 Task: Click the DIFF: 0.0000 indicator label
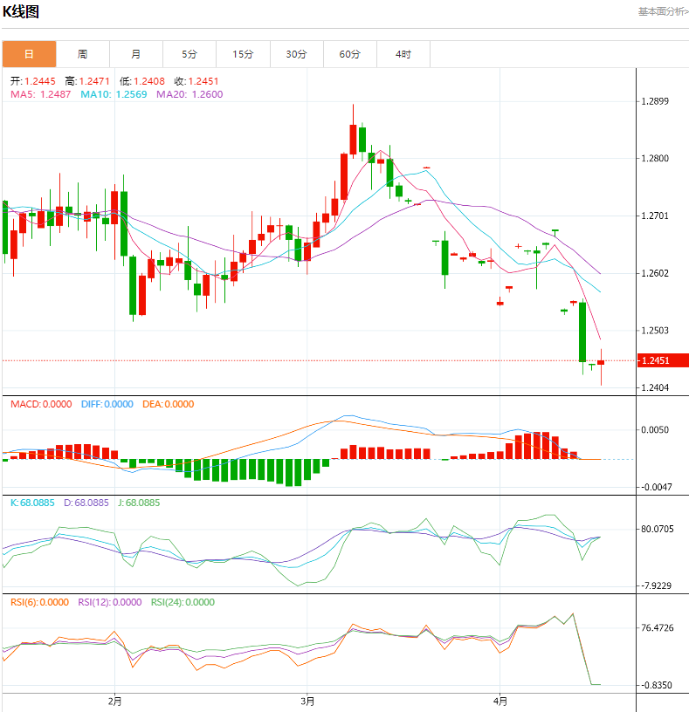108,404
